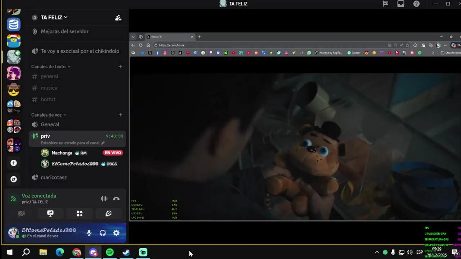Click the pencil icon to edit channel status
The height and width of the screenshot is (259, 461).
click(103, 143)
